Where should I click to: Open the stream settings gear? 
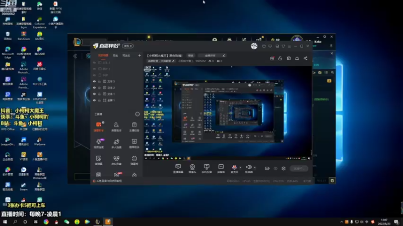284,168
